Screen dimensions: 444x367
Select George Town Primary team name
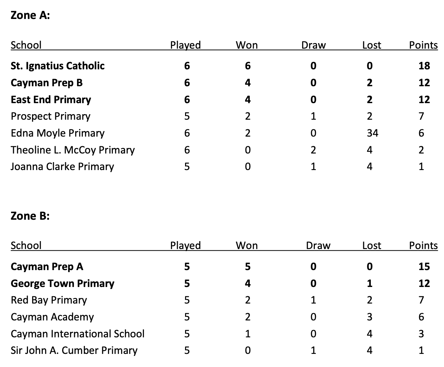point(62,284)
